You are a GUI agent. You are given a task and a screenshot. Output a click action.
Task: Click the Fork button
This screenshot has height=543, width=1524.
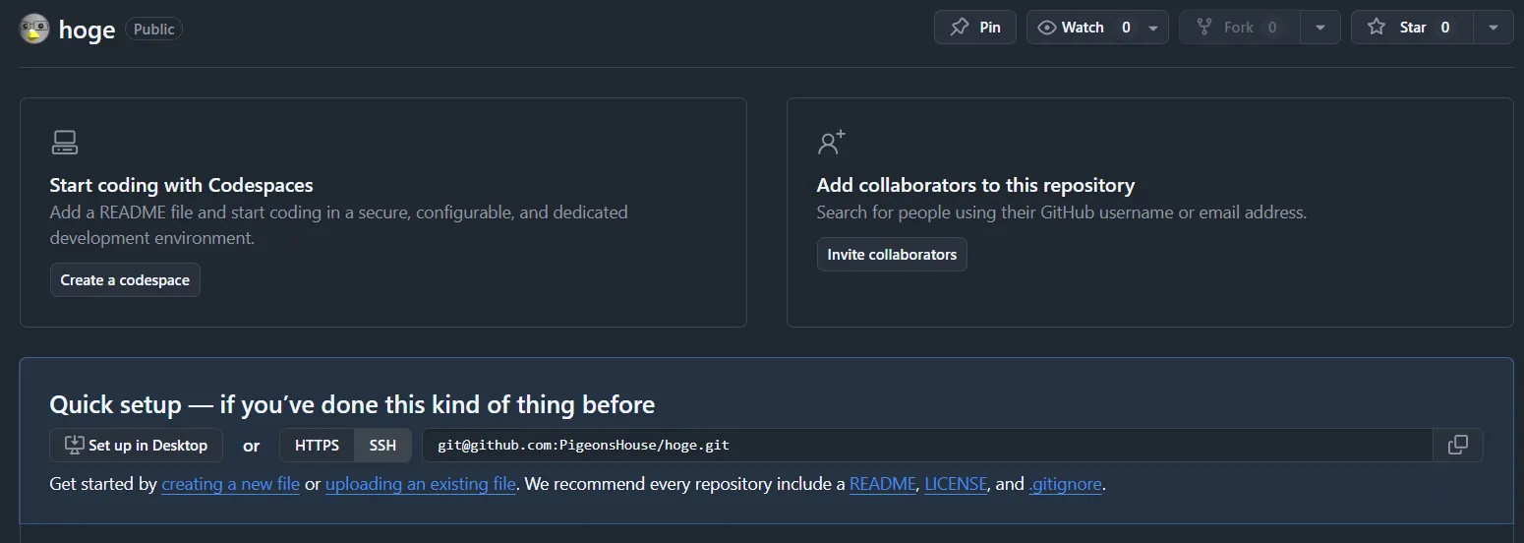pyautogui.click(x=1236, y=28)
